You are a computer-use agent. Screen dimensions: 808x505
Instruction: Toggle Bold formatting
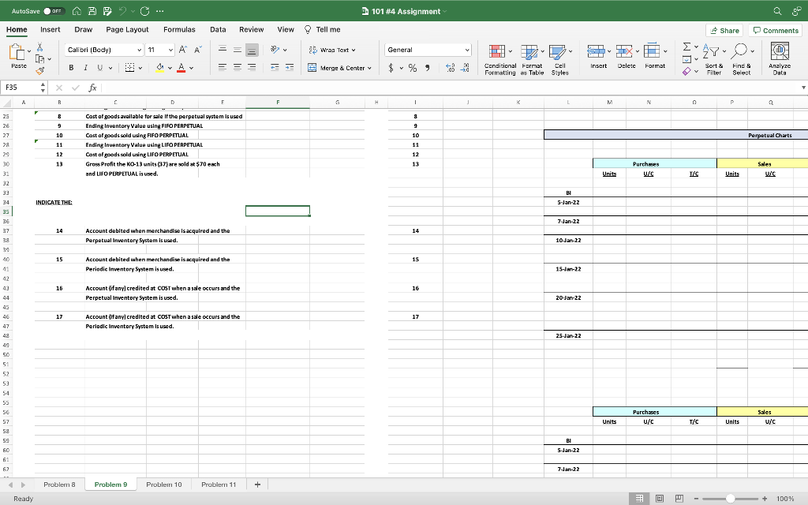click(71, 68)
